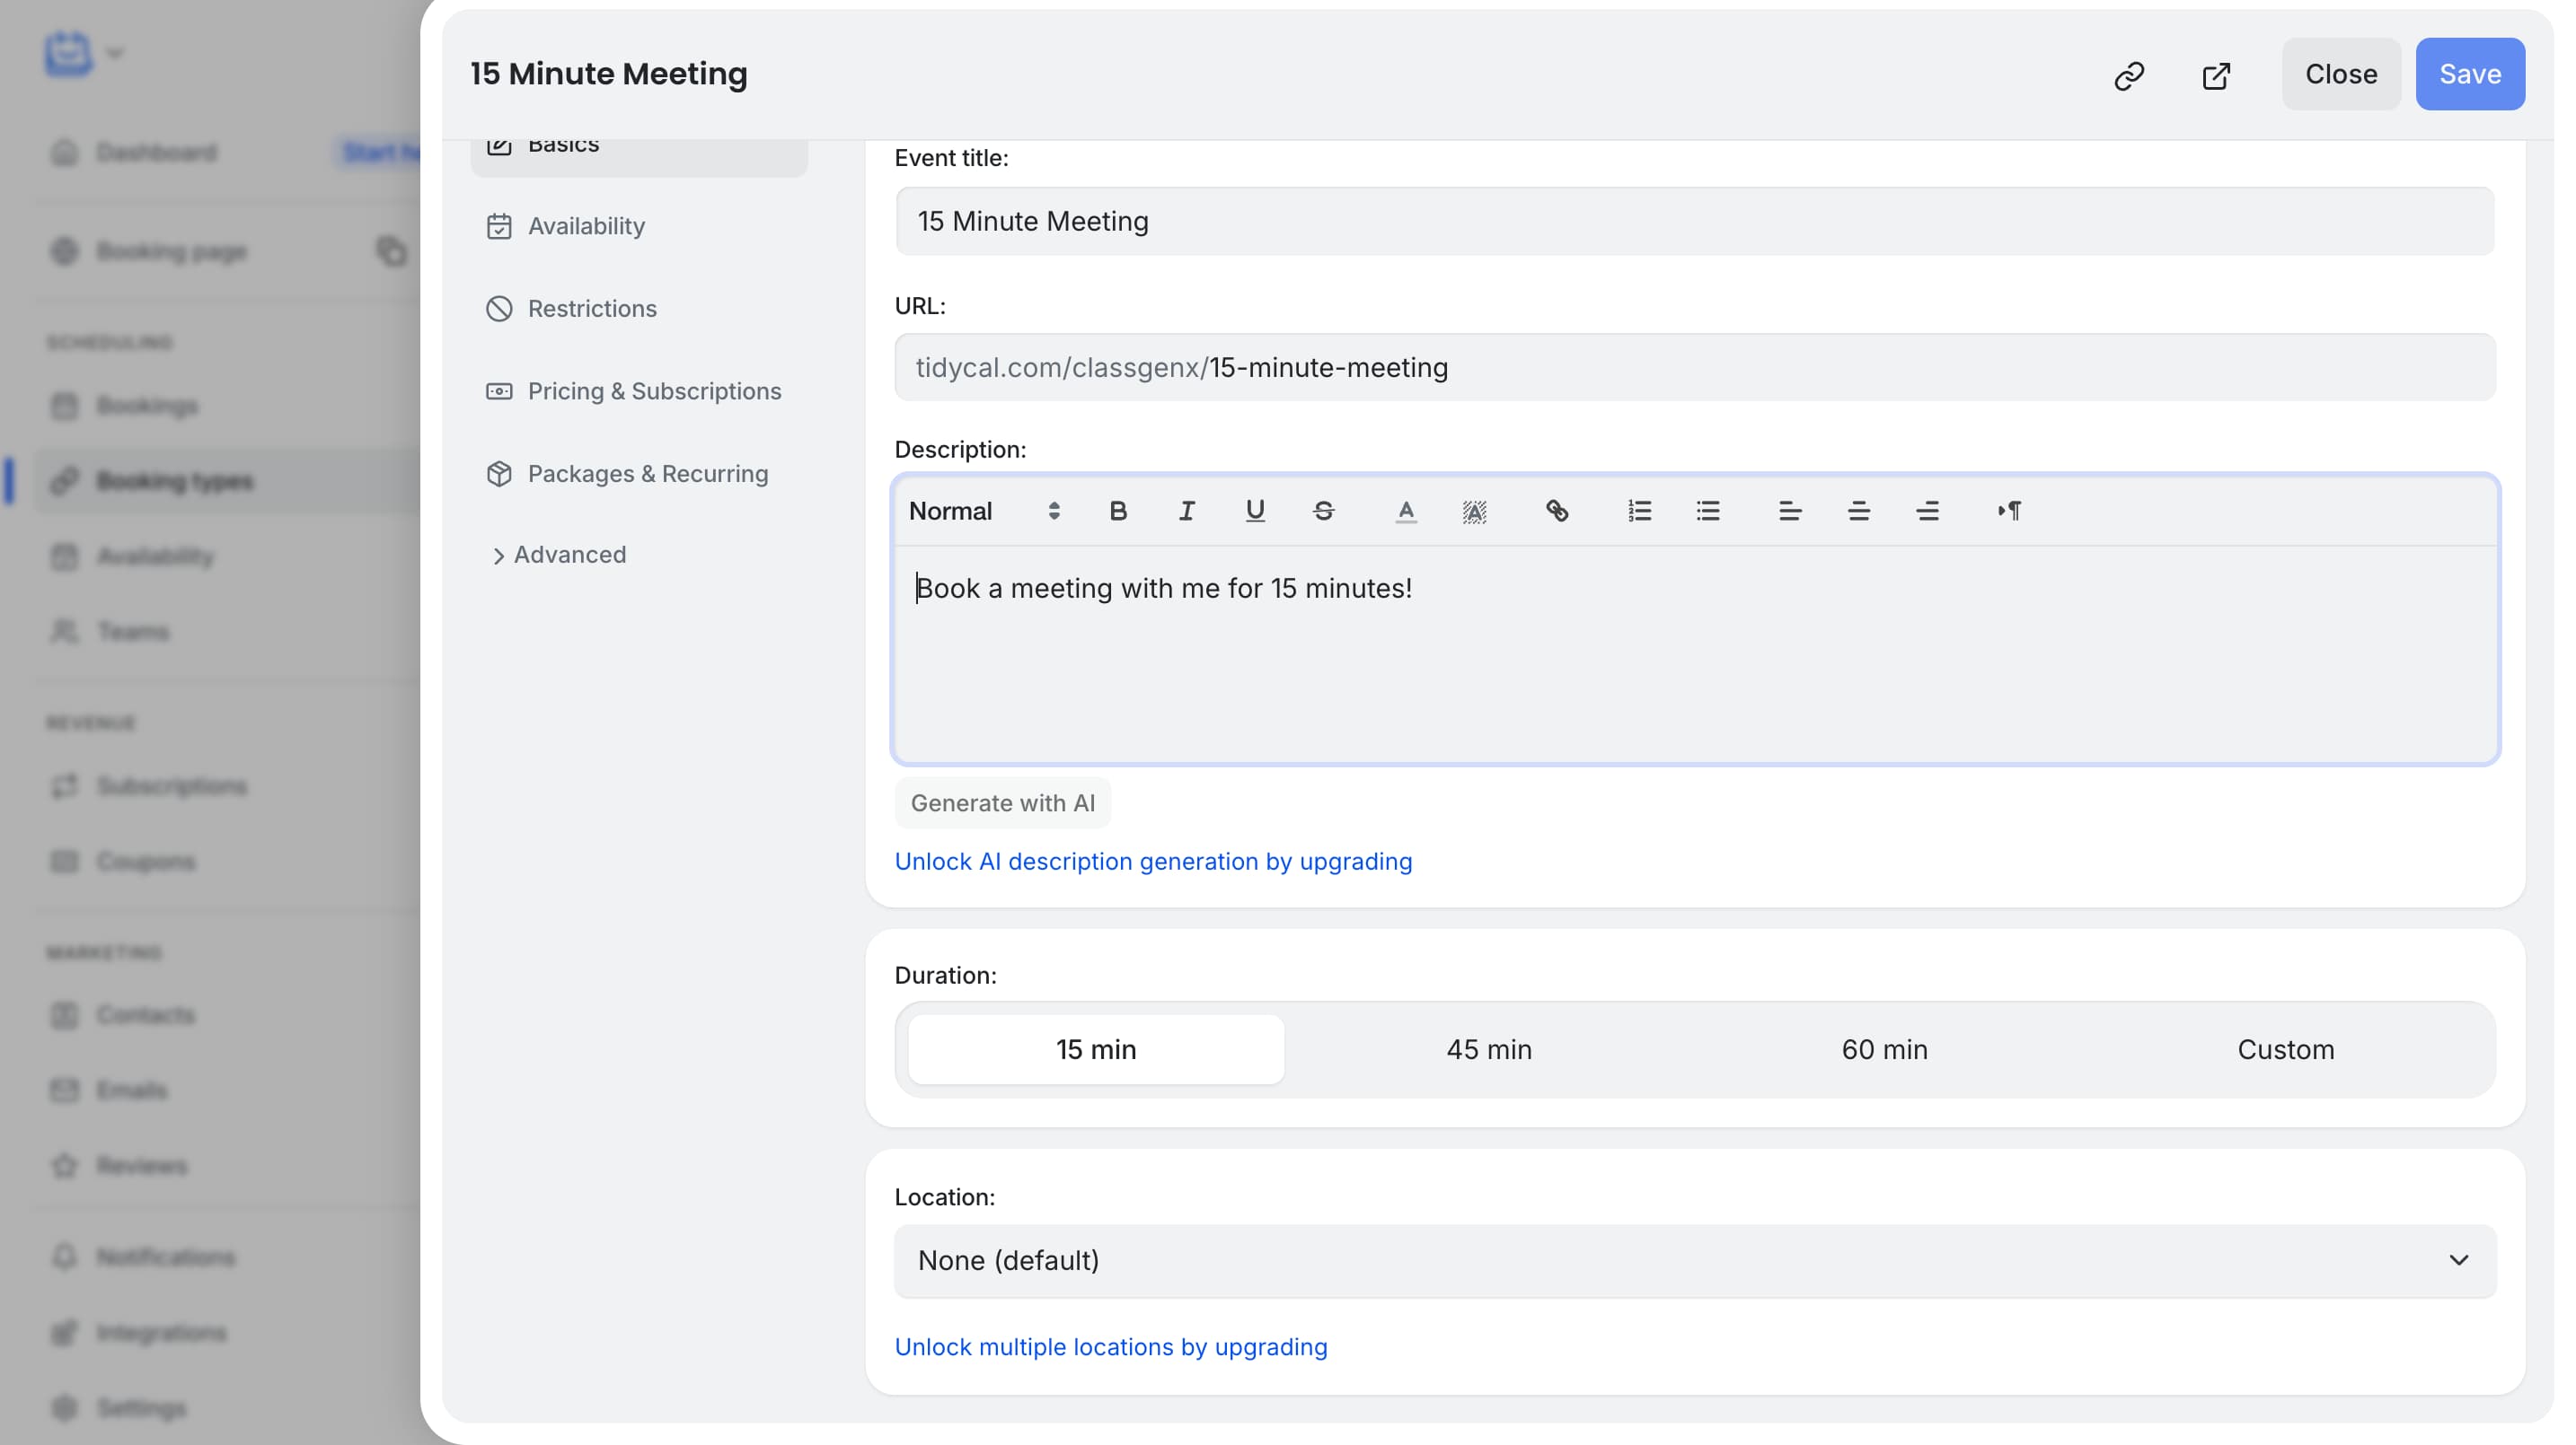Toggle underline formatting in description
2576x1445 pixels.
[1255, 512]
